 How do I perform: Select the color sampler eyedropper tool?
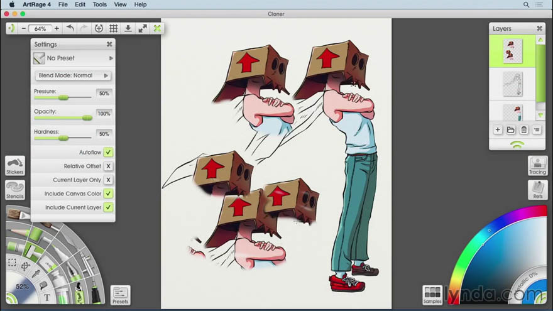click(x=35, y=274)
